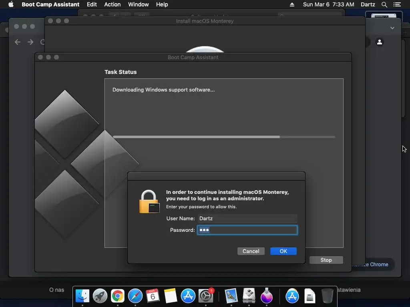410x307 pixels.
Task: Stop the Boot Camp download task
Action: coord(326,260)
